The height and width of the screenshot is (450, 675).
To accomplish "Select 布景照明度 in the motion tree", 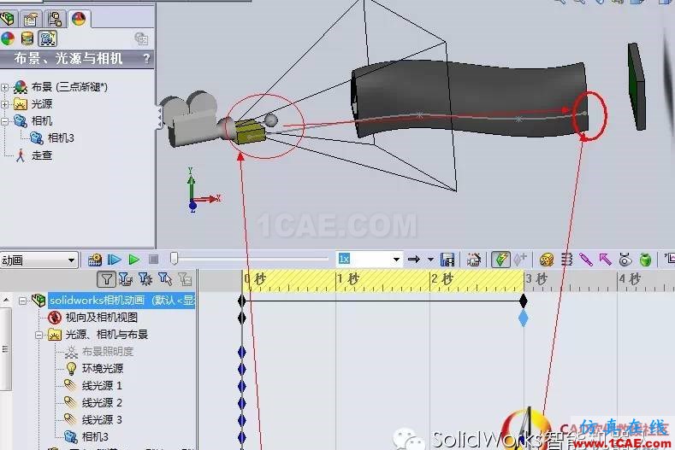I will pyautogui.click(x=108, y=352).
